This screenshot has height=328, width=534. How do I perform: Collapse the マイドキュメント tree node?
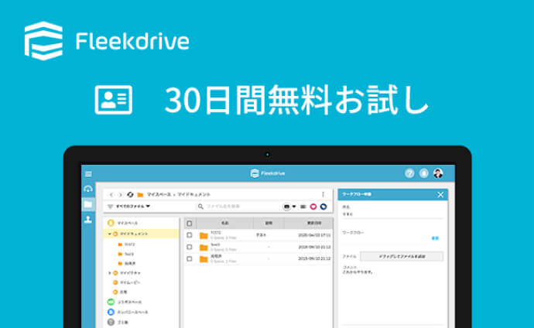click(x=109, y=234)
